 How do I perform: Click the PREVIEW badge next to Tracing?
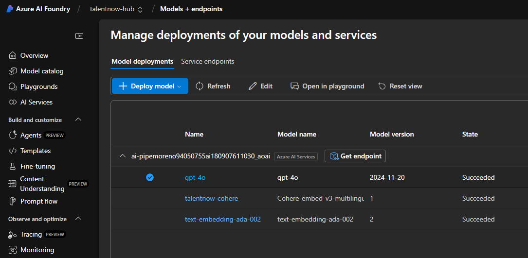coord(55,235)
